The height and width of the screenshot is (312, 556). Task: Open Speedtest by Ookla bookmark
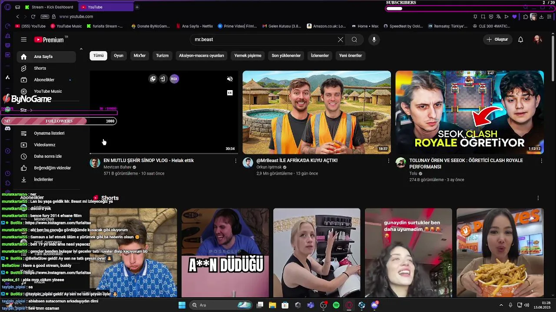[404, 26]
